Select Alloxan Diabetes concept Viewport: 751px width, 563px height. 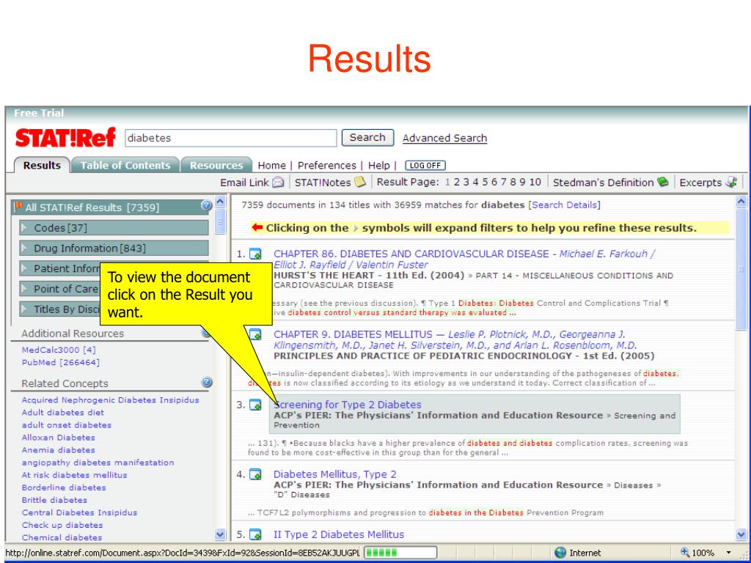click(59, 437)
